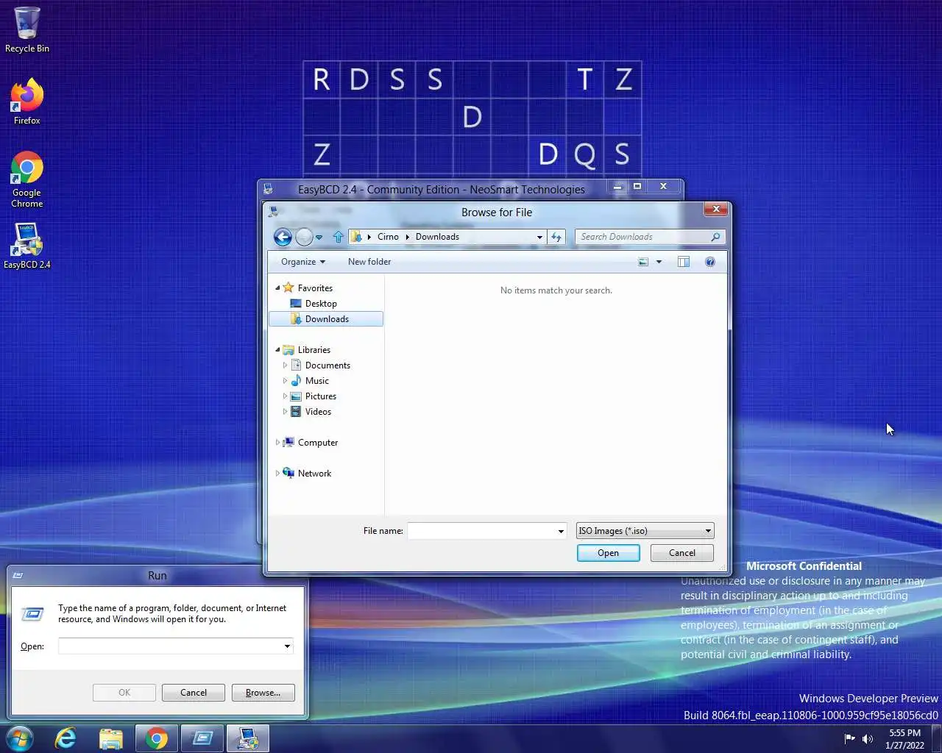Select Music in the navigation pane
The width and height of the screenshot is (942, 753).
317,381
